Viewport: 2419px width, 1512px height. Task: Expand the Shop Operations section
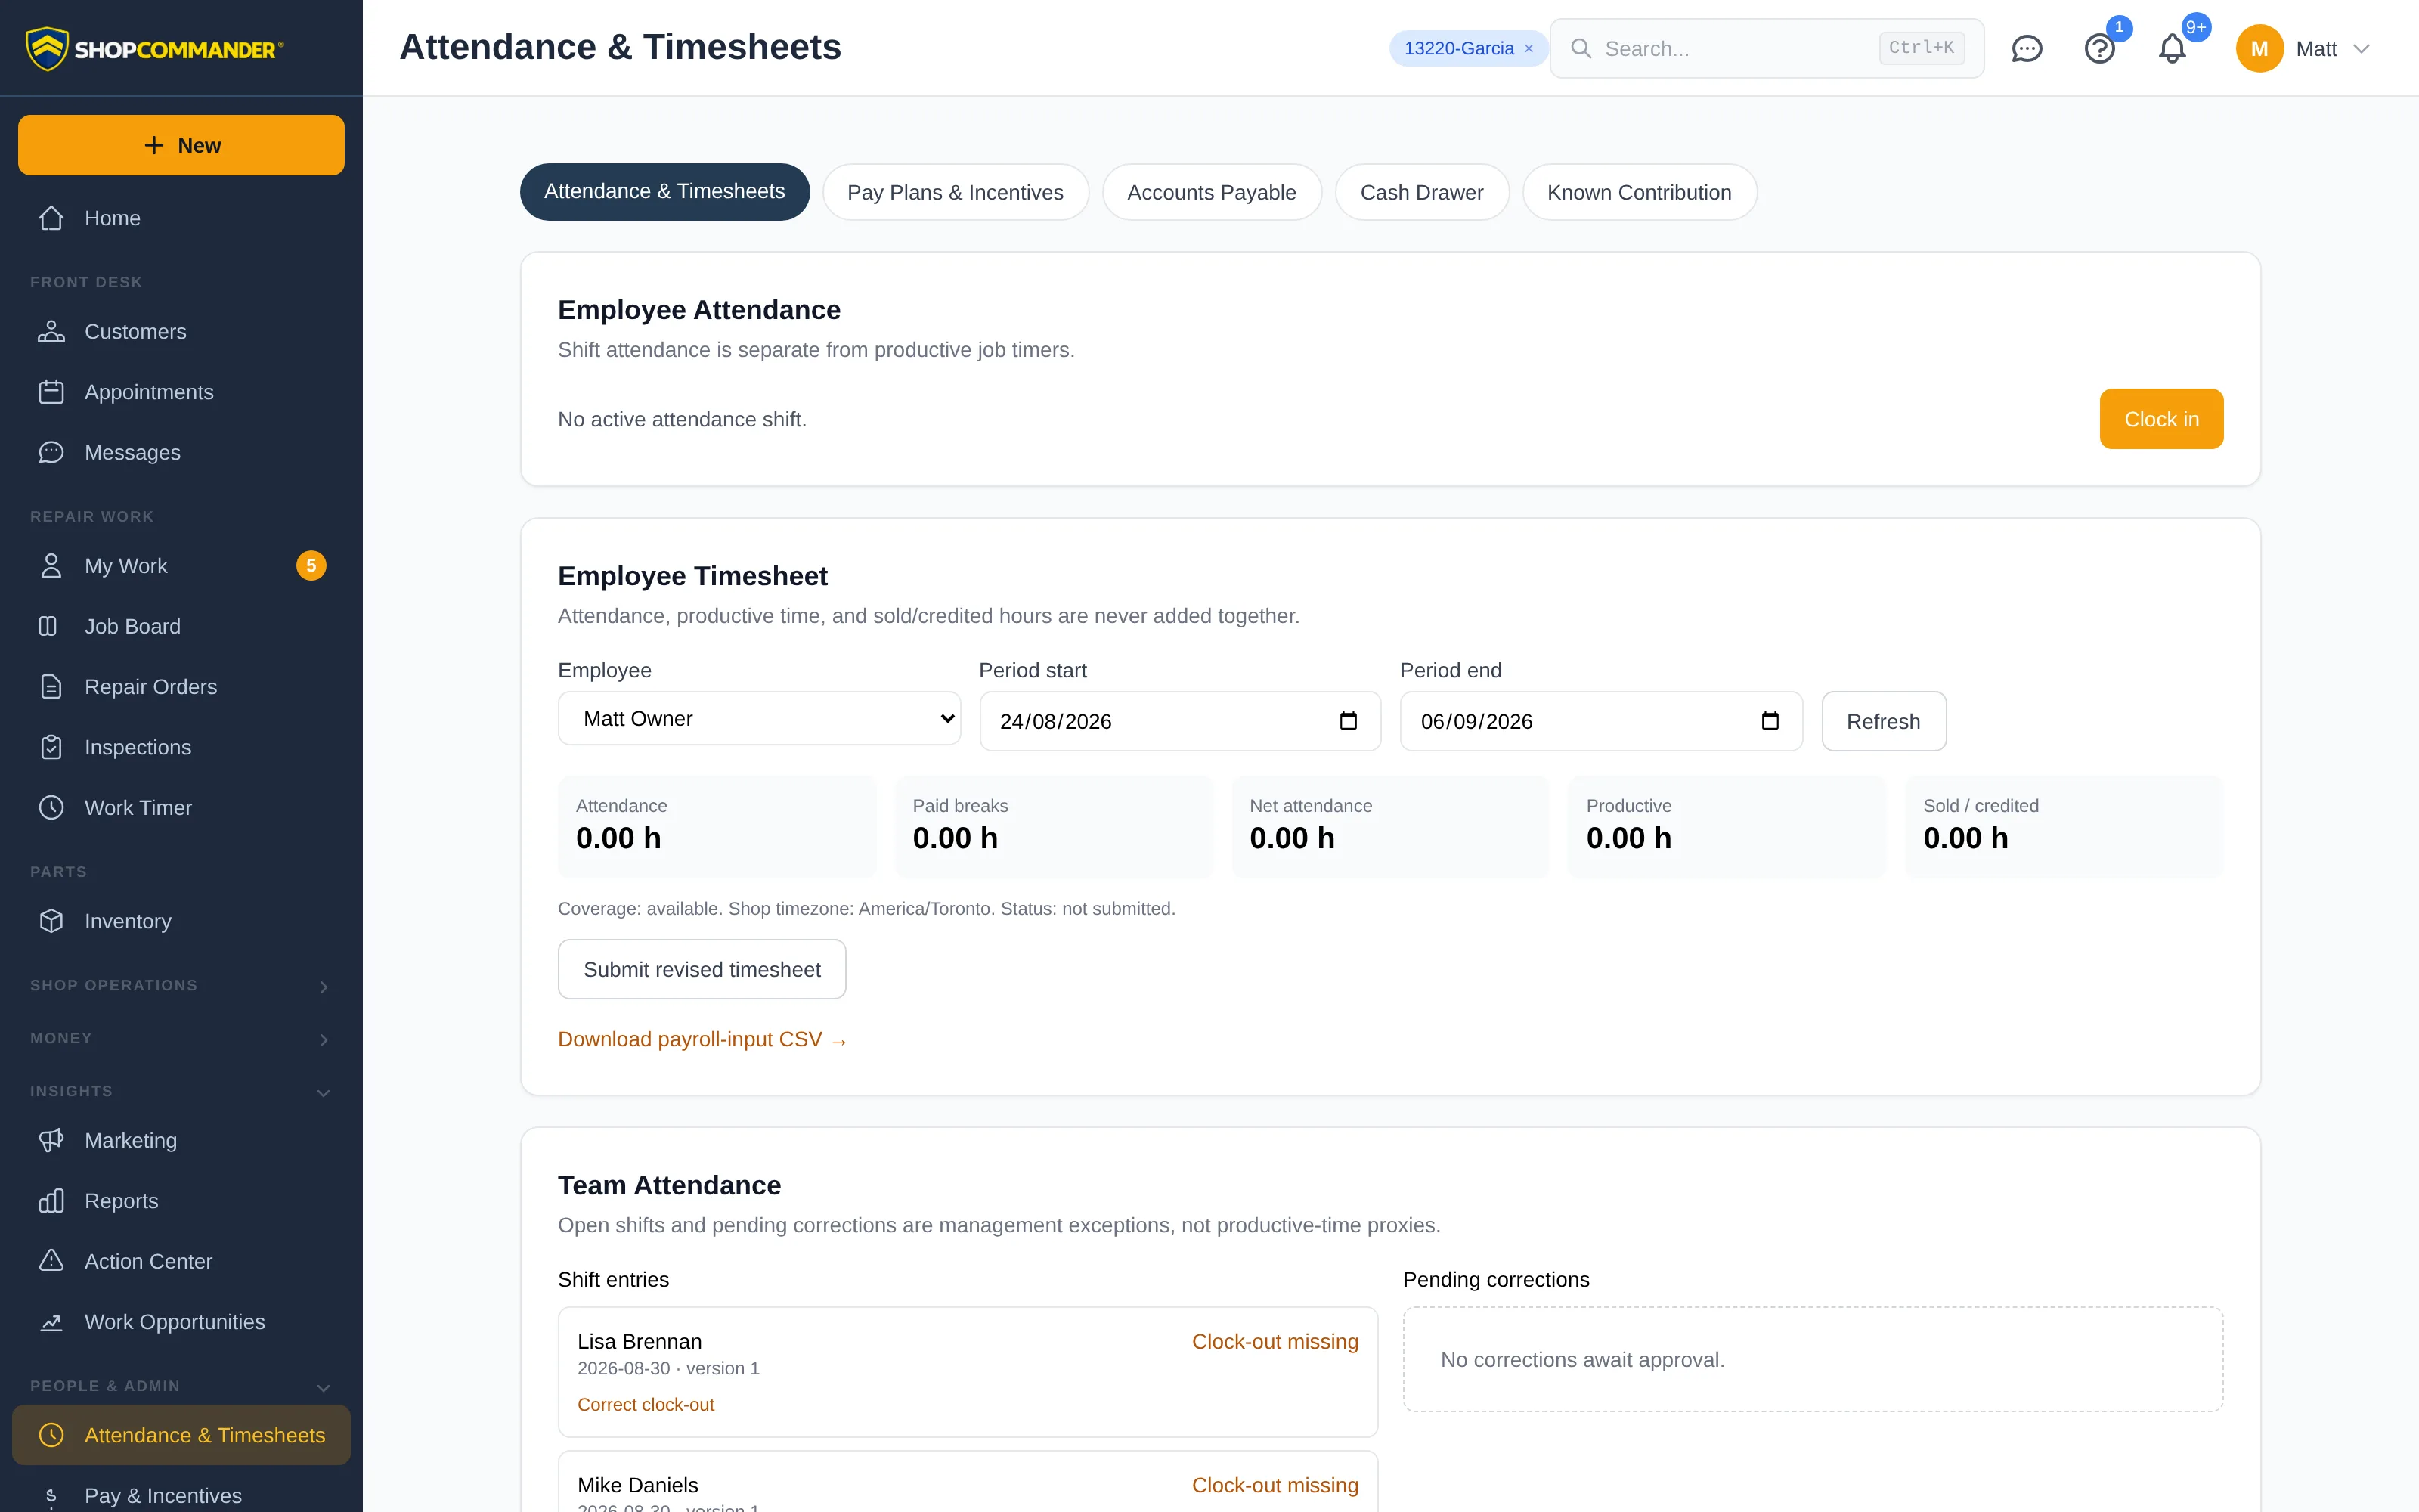(181, 985)
